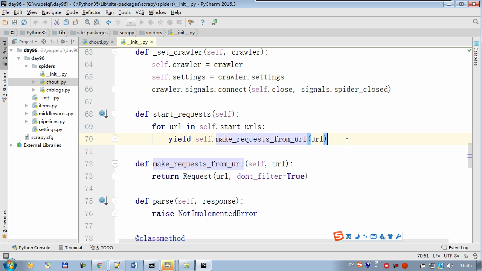Expand the chouti.py tree node
The height and width of the screenshot is (271, 482).
click(x=34, y=82)
